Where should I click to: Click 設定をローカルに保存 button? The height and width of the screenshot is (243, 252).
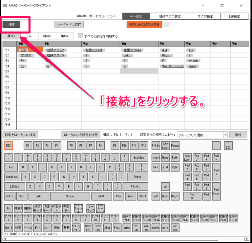coord(20,135)
